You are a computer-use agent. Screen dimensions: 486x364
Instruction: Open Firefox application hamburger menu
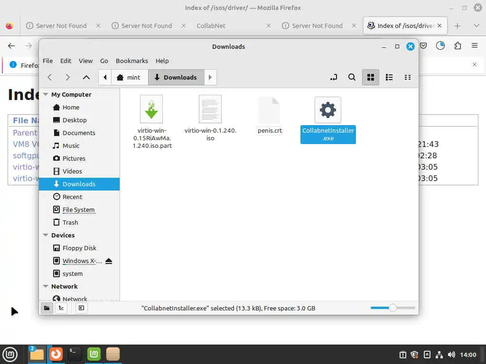tap(475, 46)
